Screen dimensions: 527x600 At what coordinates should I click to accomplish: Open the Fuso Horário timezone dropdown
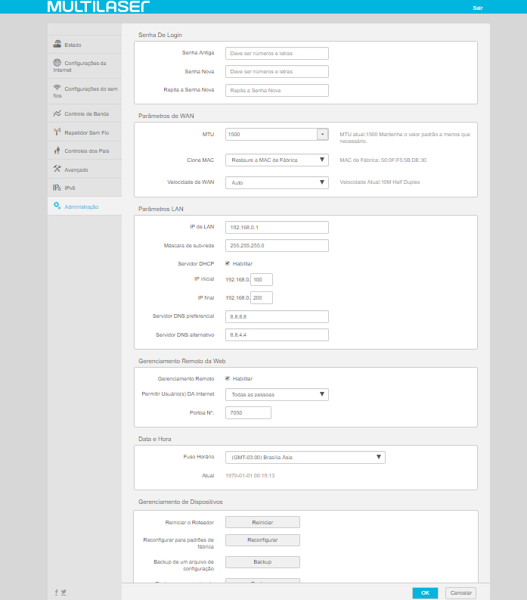305,457
